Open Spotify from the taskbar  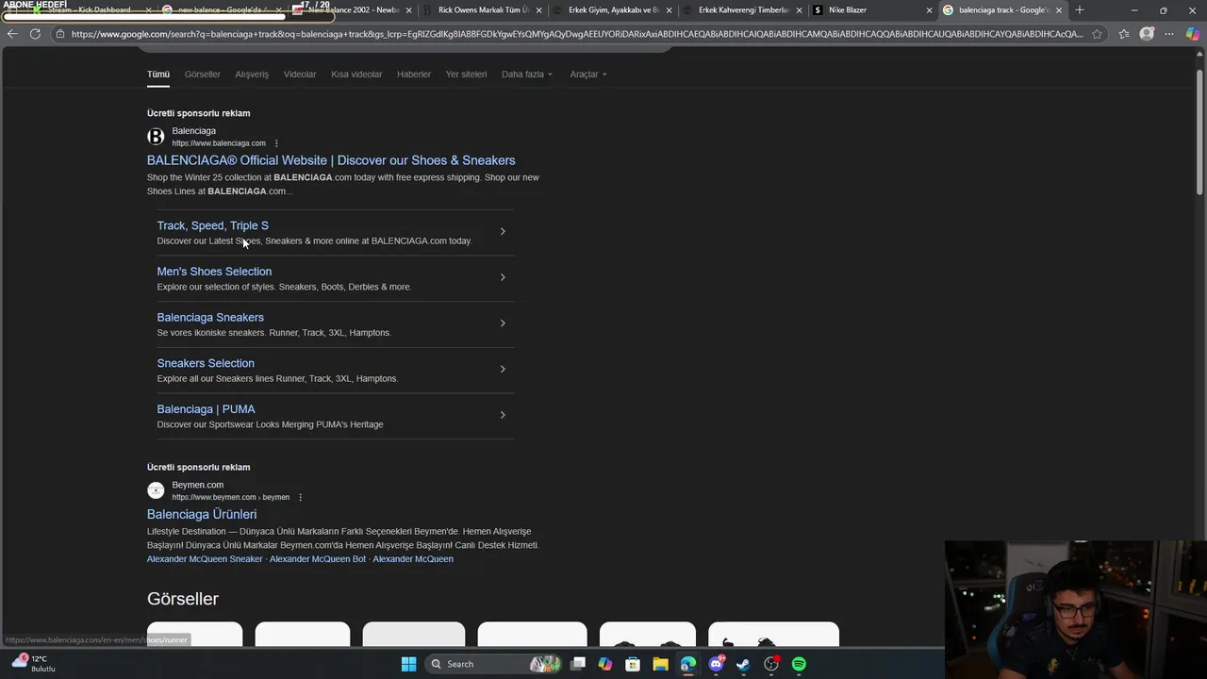[799, 664]
